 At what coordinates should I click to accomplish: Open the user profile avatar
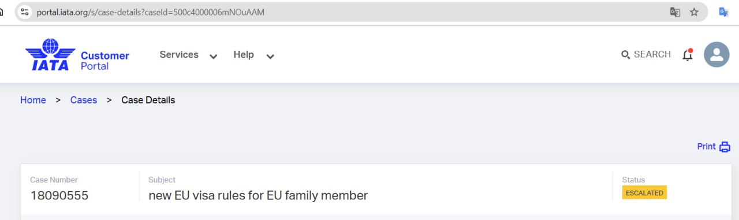[716, 54]
